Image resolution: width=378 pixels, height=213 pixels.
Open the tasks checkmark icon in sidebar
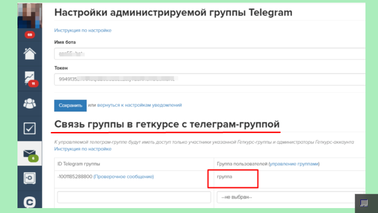30,128
